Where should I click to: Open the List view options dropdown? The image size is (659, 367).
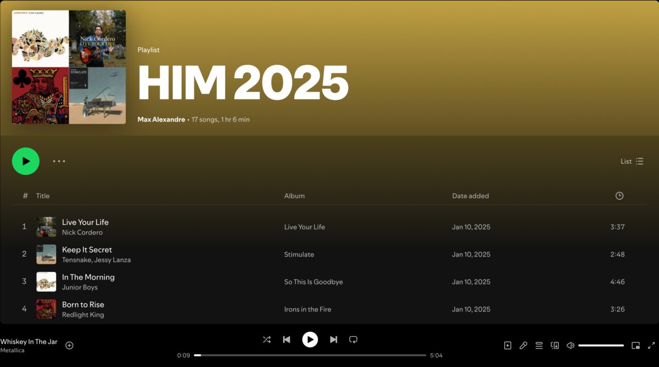pyautogui.click(x=632, y=161)
